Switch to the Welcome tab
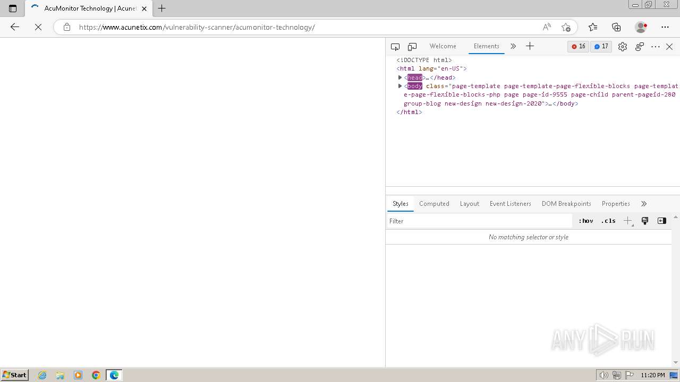 point(443,46)
